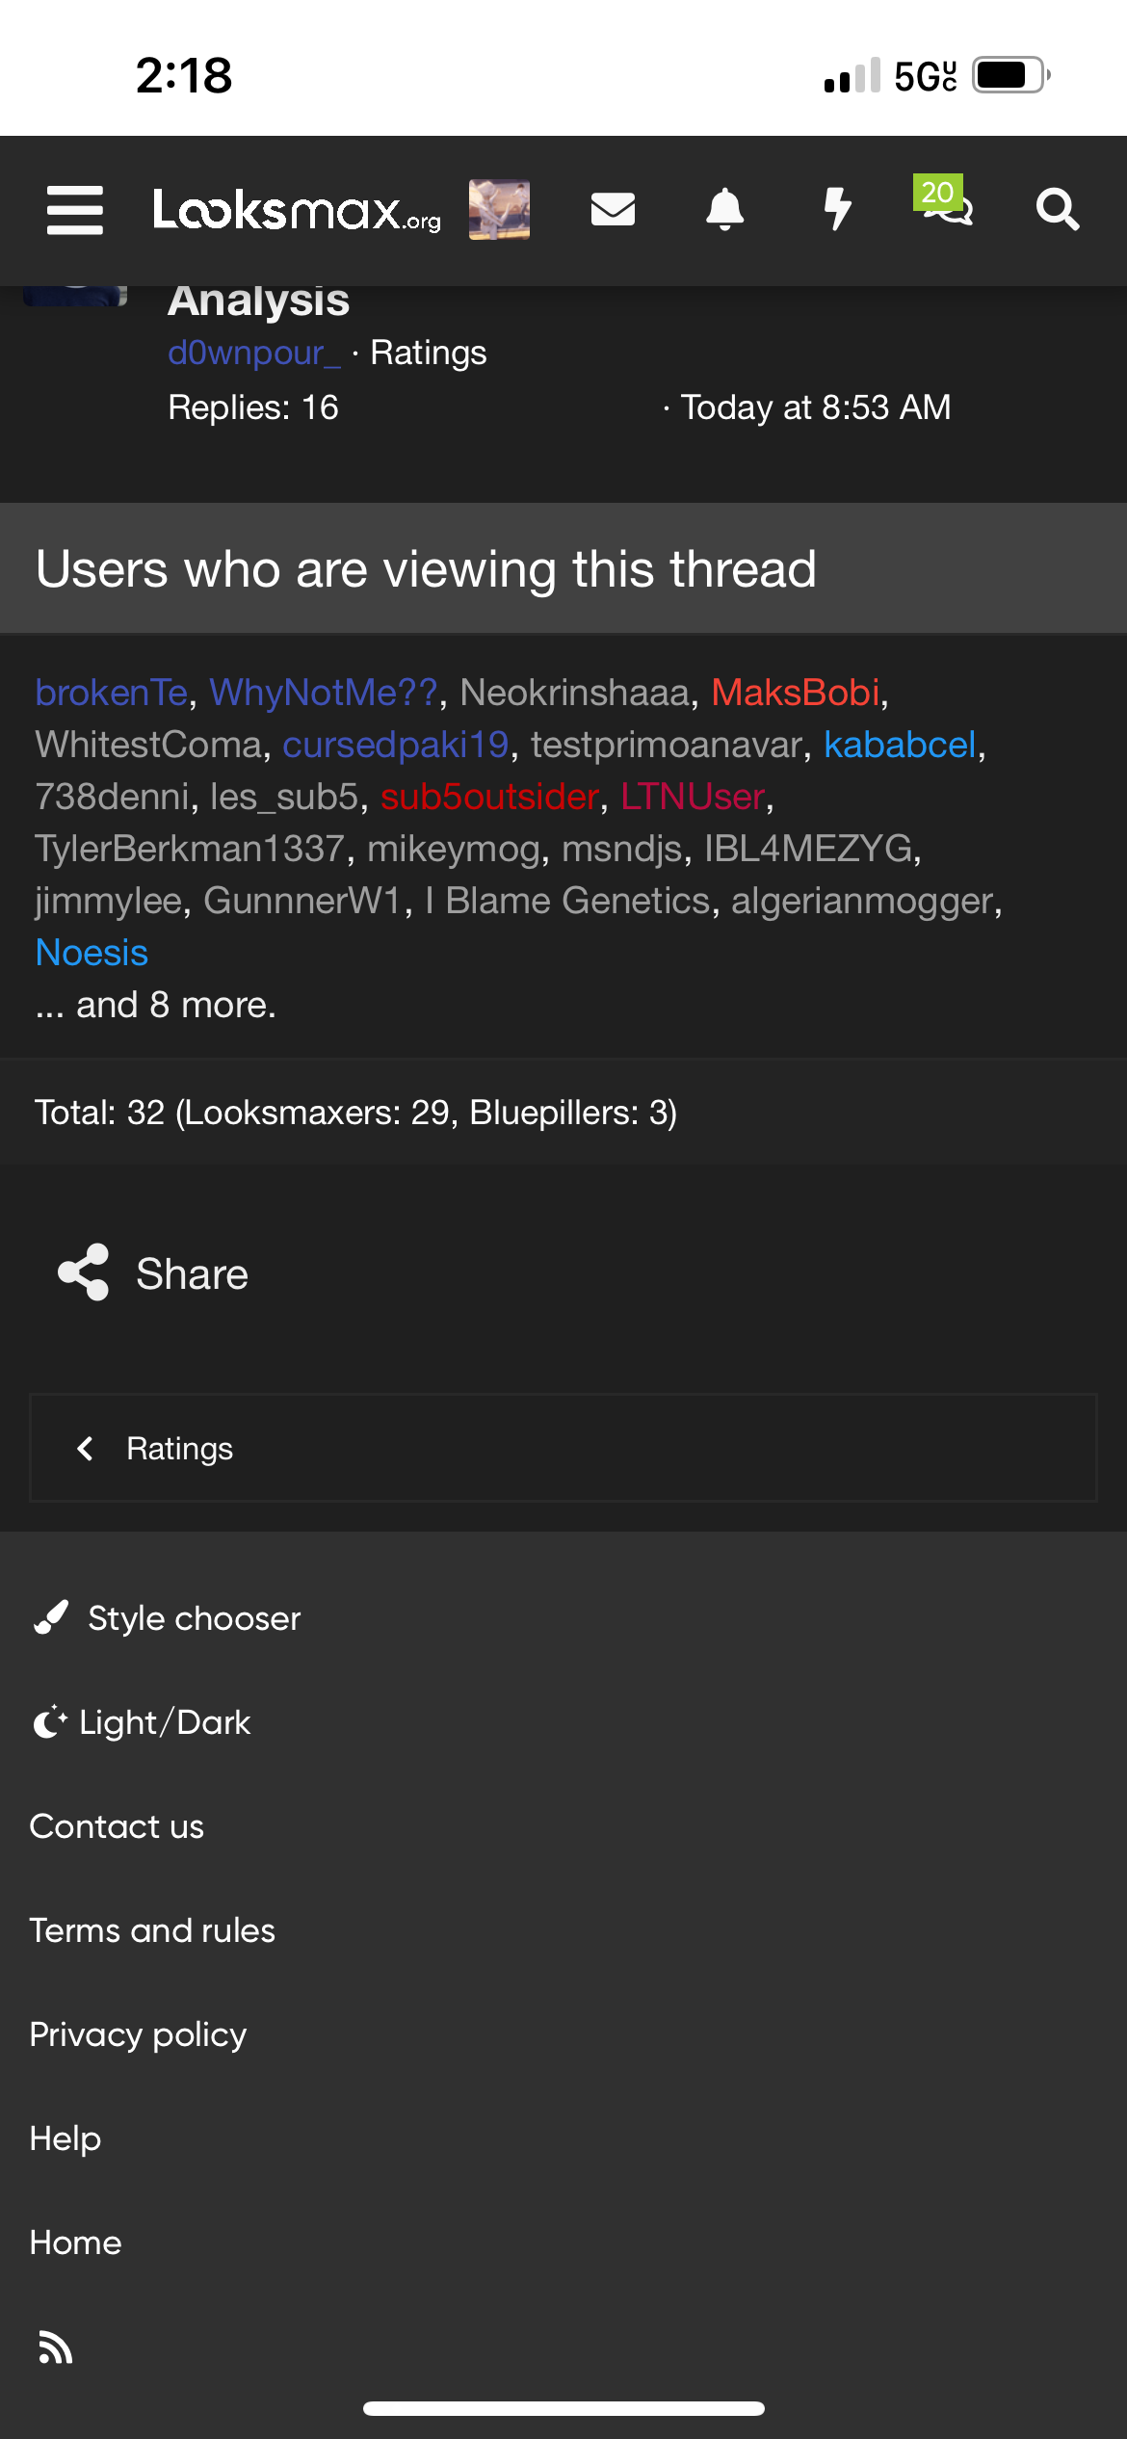Open the Noesis user profile
This screenshot has width=1127, height=2439.
(x=92, y=953)
